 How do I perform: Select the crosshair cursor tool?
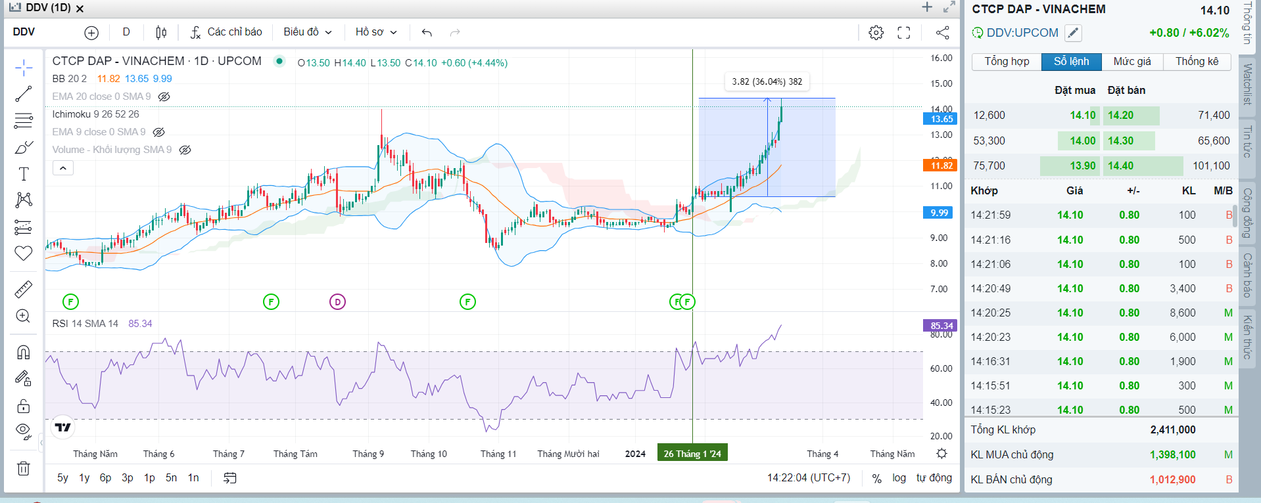click(24, 67)
